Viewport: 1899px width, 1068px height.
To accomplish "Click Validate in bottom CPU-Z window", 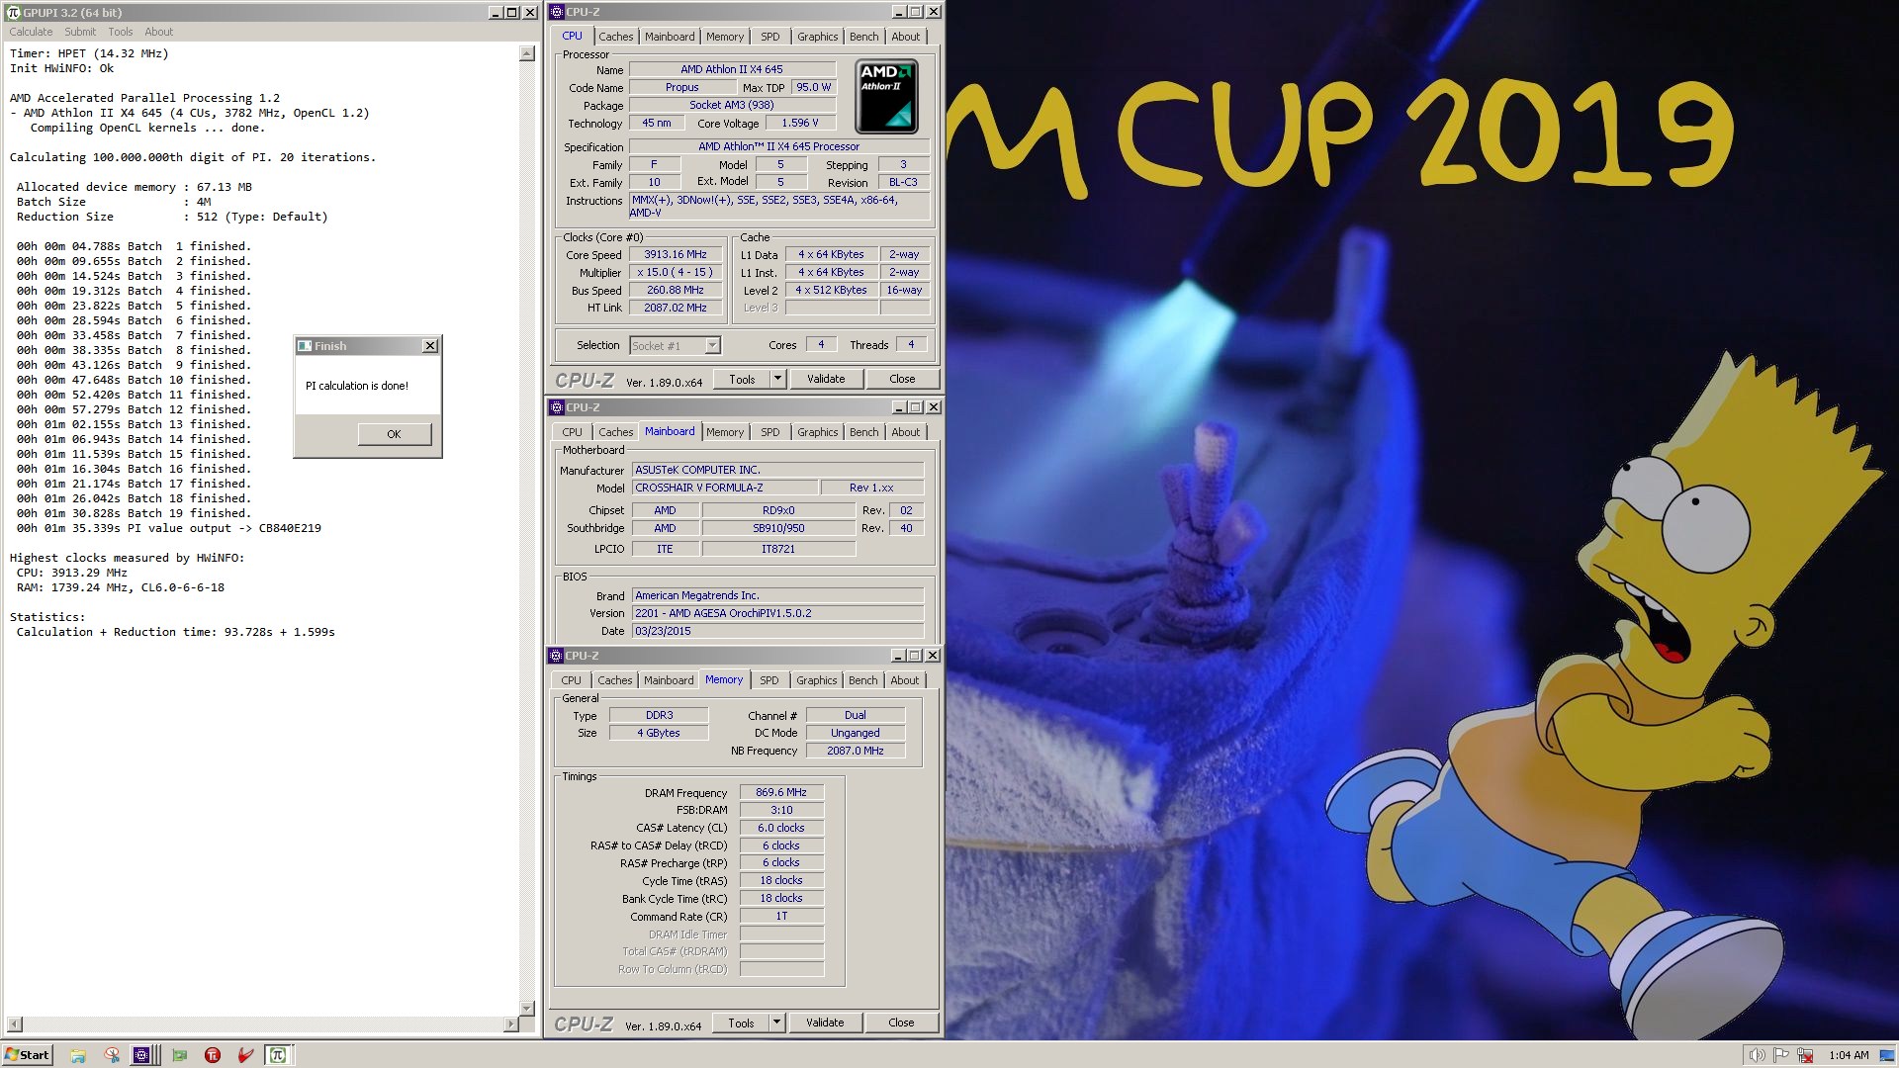I will (825, 1023).
